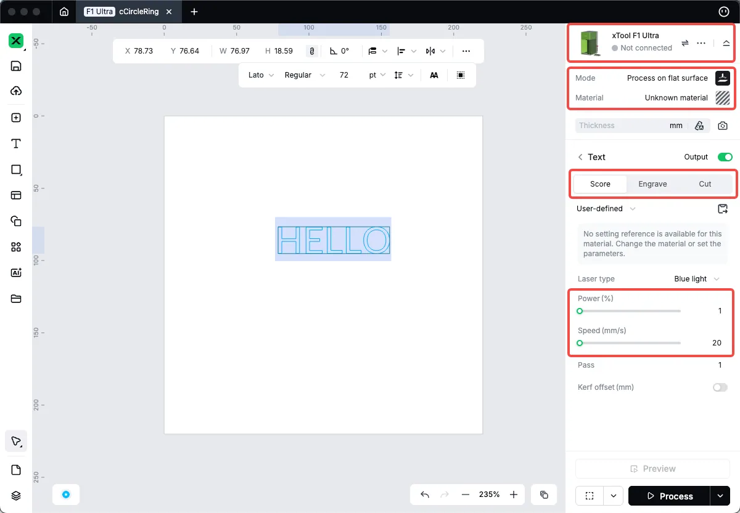
Task: Expand the Laser type Blue light dropdown
Action: [x=697, y=279]
